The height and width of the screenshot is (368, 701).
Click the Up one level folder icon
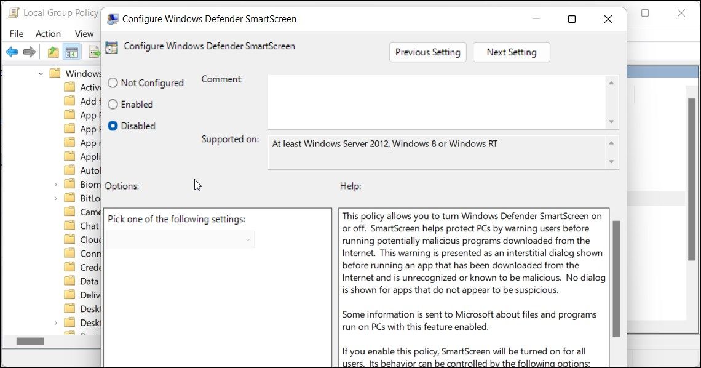[x=53, y=52]
